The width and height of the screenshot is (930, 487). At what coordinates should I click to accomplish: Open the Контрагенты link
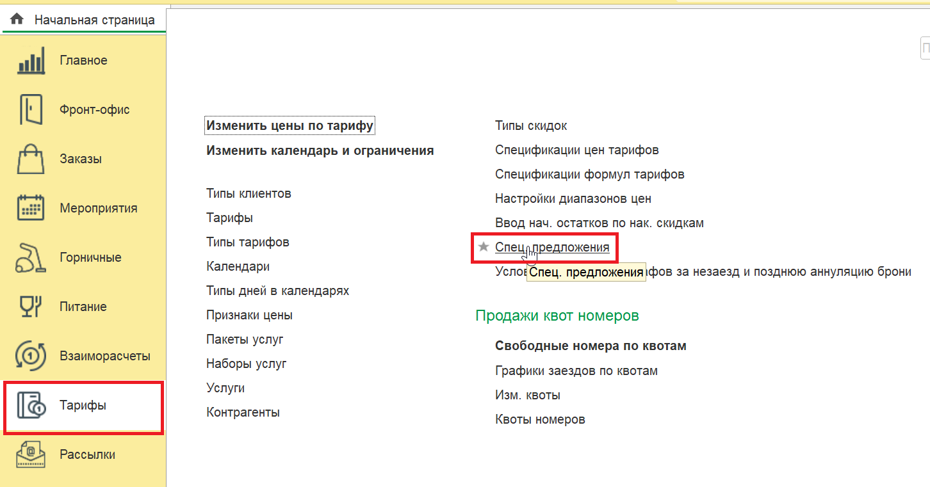point(243,412)
